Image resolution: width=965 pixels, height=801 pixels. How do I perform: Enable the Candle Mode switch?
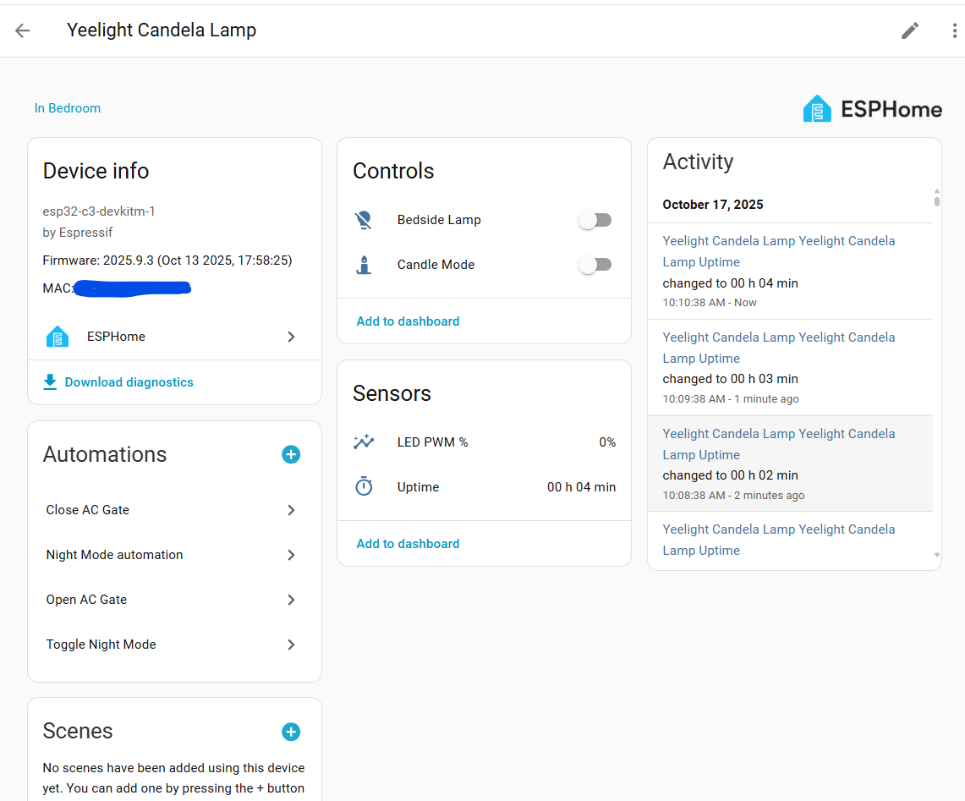point(595,265)
